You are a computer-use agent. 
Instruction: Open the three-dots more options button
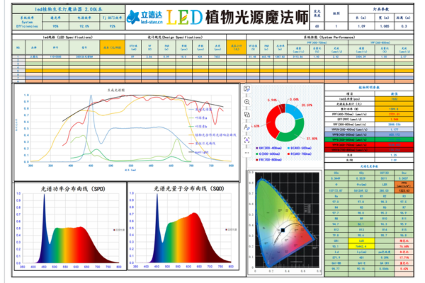point(246,153)
